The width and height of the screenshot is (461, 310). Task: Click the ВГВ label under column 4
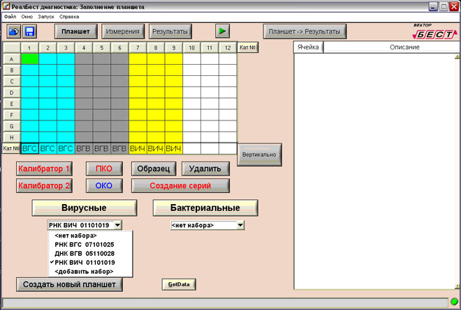(84, 148)
